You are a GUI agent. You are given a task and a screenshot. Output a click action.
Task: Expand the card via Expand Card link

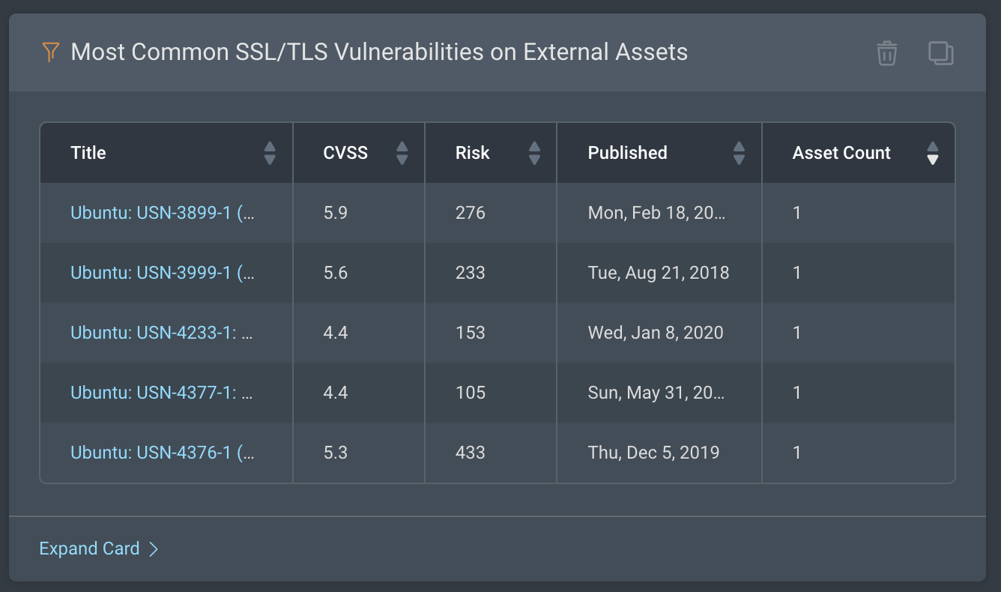(x=89, y=549)
